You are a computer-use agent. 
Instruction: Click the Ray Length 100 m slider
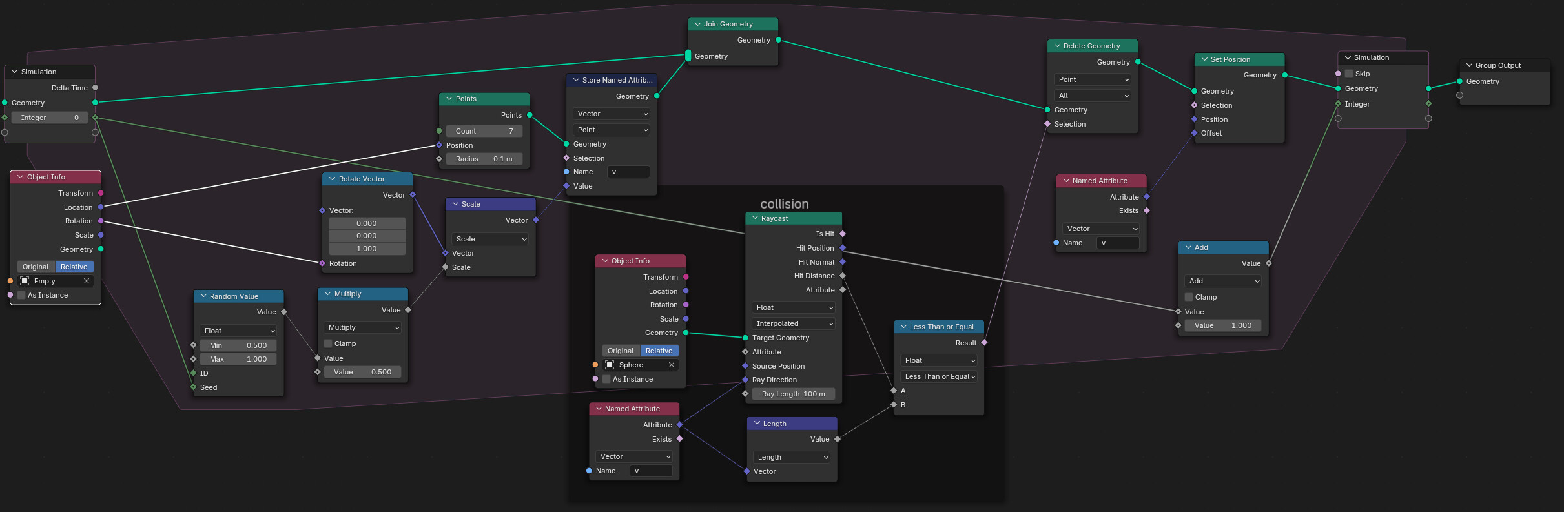click(793, 394)
